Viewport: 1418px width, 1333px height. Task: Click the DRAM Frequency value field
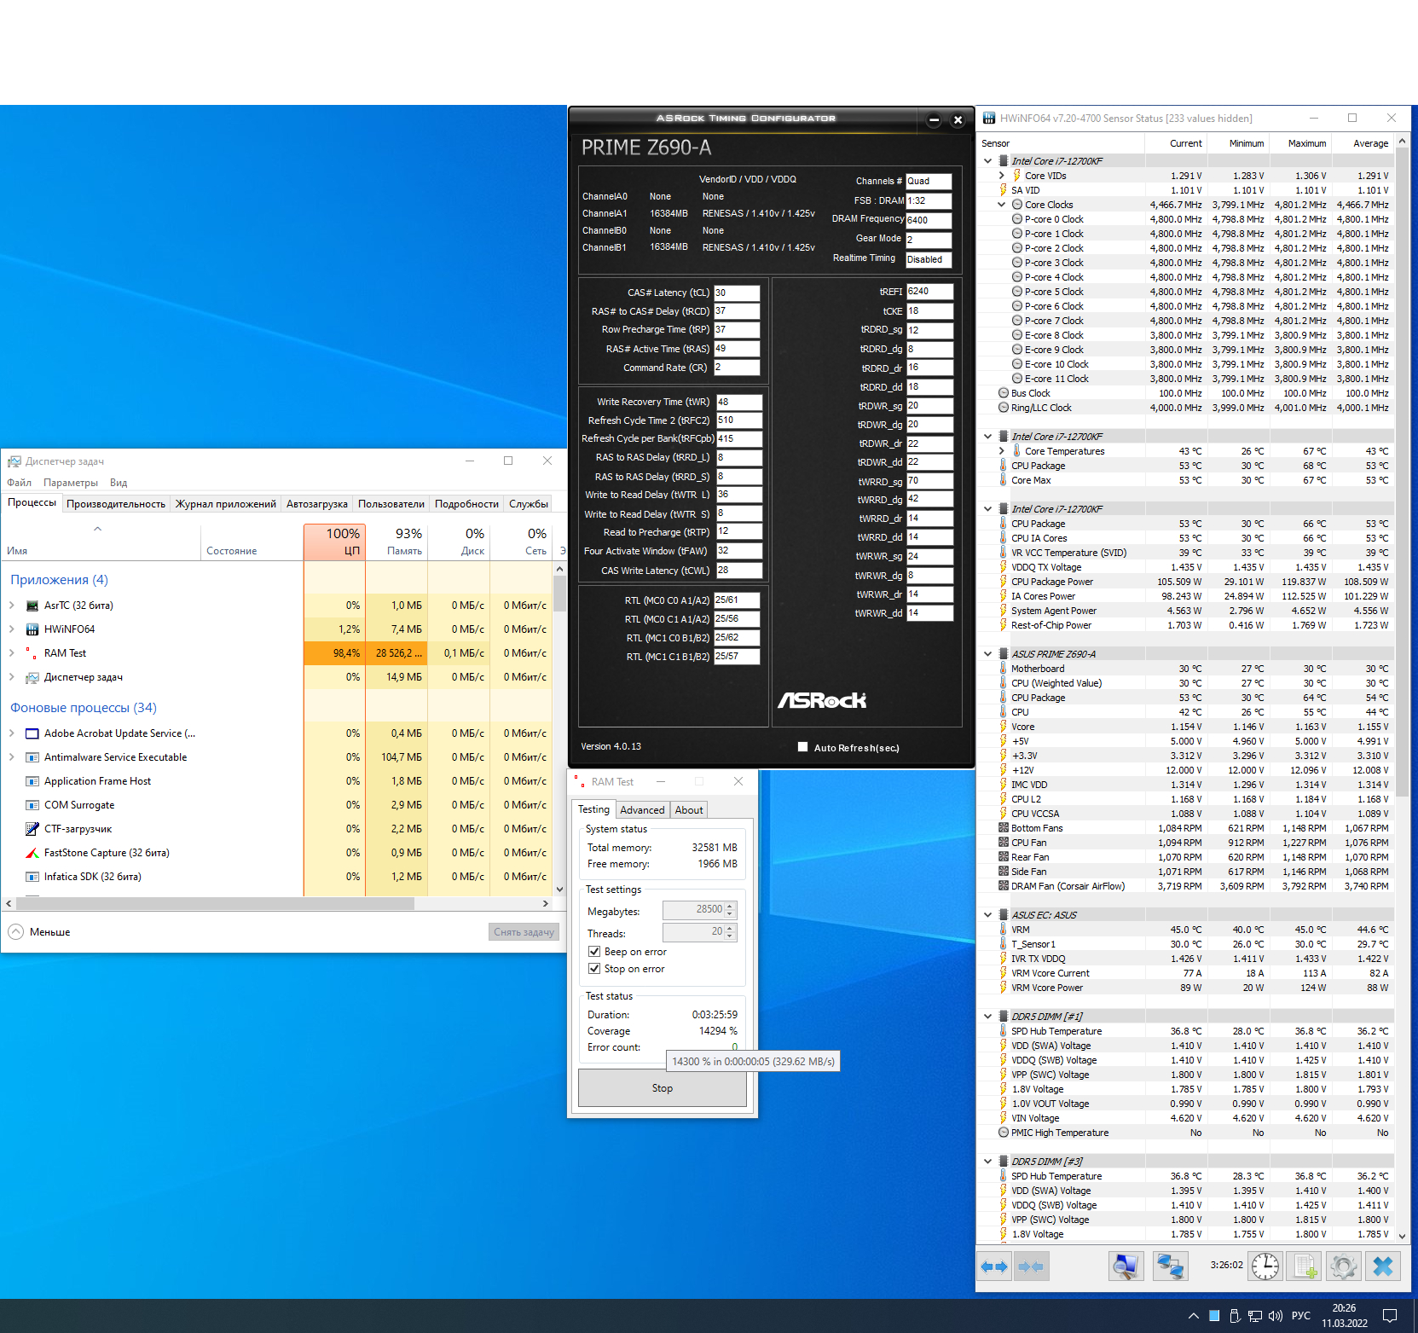tap(929, 220)
